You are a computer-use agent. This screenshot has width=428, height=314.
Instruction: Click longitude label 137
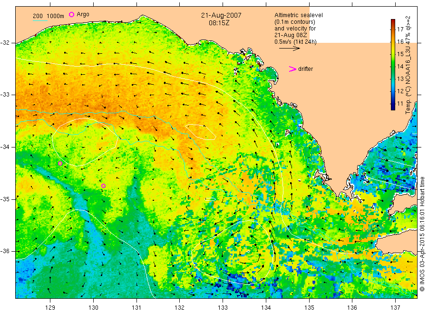tap(396, 308)
